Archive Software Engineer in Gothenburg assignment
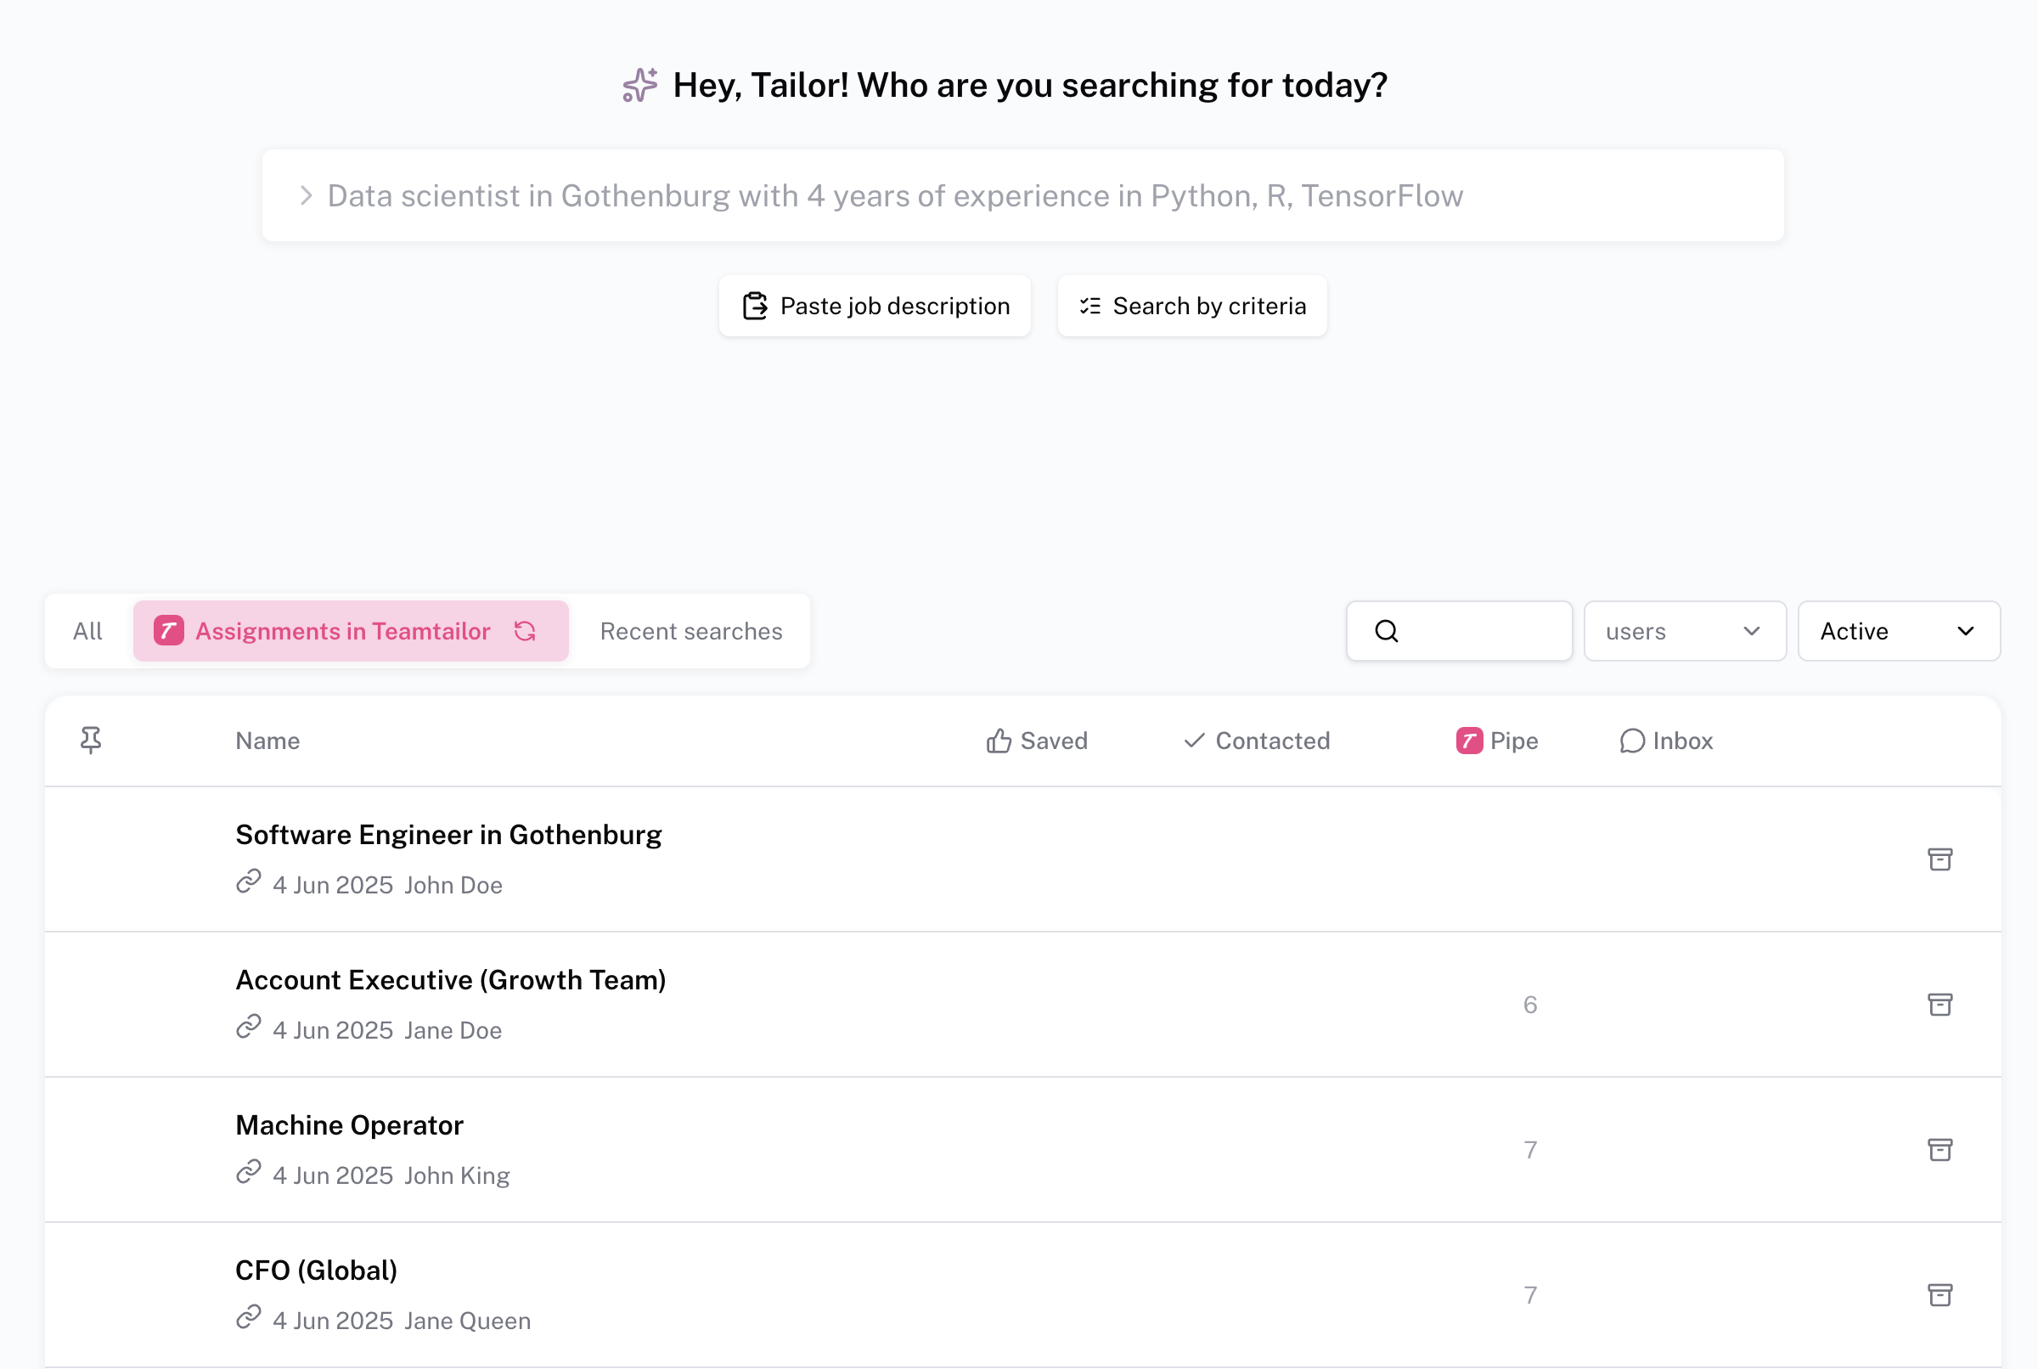The image size is (2038, 1369). pos(1939,859)
